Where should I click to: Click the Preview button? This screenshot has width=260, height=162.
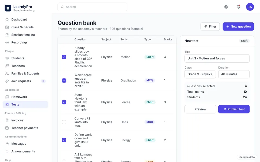(x=200, y=109)
